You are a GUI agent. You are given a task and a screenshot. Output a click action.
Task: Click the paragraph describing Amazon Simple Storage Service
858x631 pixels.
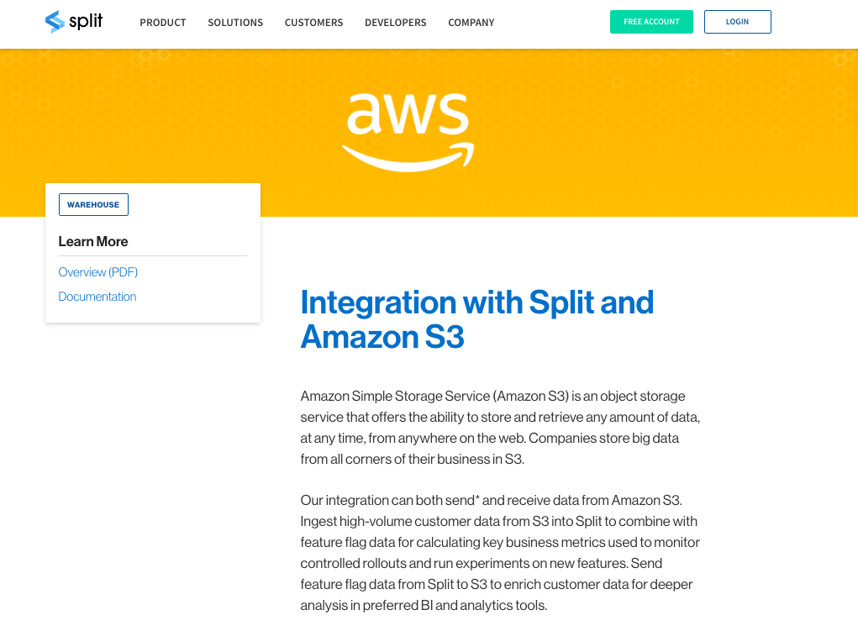tap(500, 427)
